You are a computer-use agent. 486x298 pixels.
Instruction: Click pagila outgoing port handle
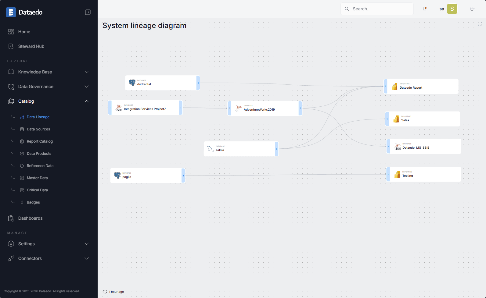tap(183, 176)
